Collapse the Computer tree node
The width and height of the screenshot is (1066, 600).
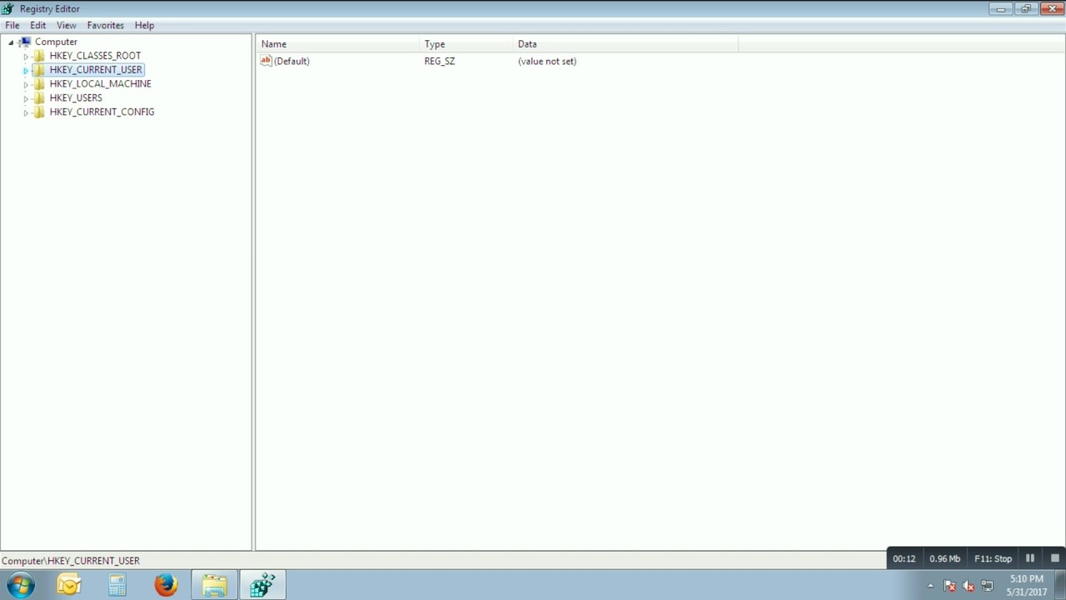point(11,42)
